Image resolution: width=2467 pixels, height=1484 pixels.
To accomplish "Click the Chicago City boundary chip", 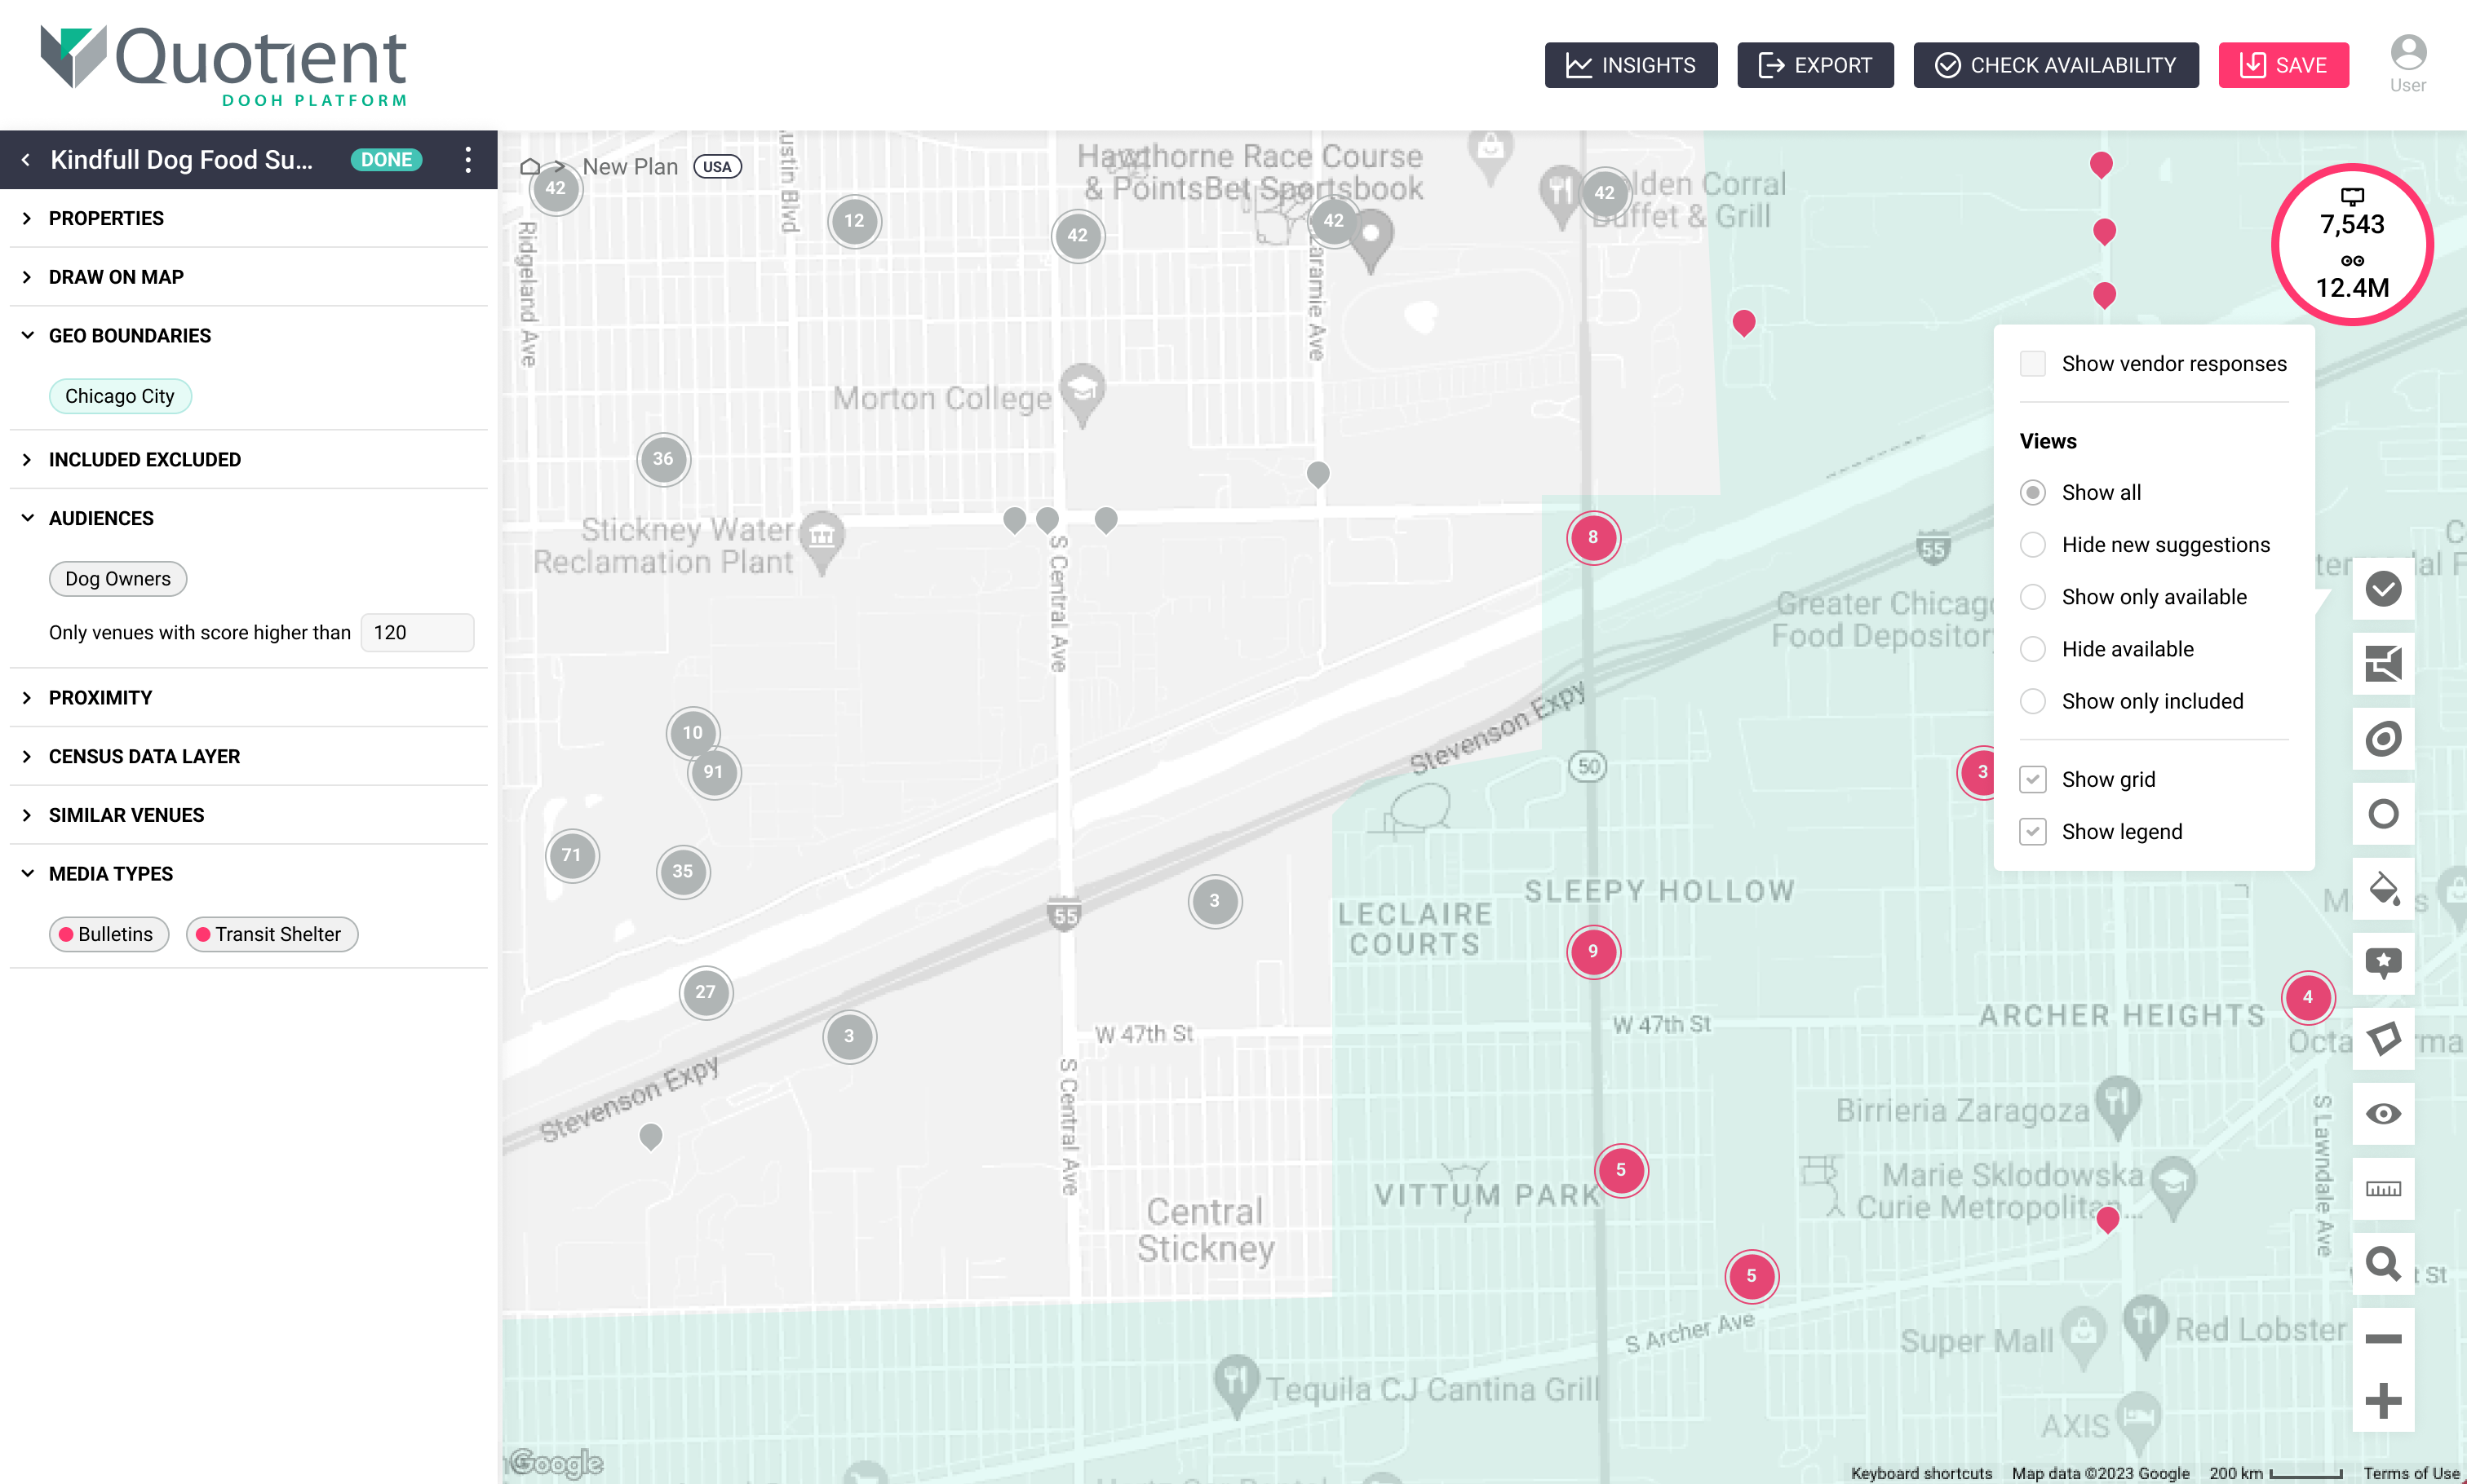I will tap(120, 396).
